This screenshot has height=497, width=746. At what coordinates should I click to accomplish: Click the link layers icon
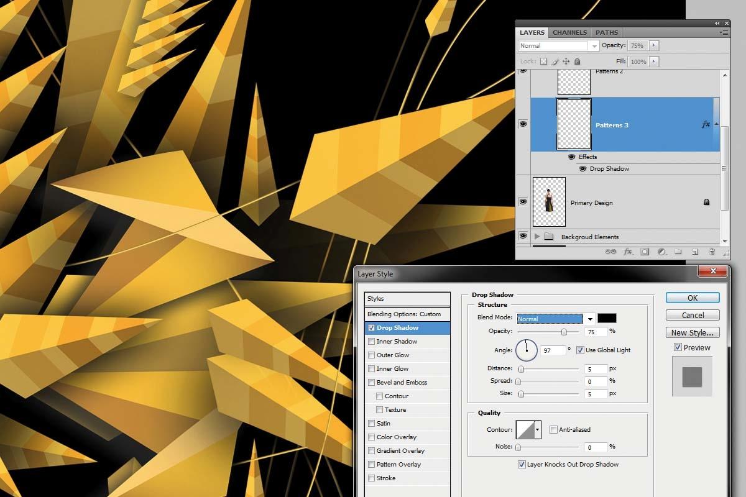pos(610,252)
